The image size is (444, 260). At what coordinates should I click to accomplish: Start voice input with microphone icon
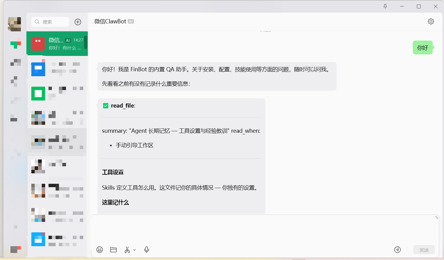pos(146,250)
